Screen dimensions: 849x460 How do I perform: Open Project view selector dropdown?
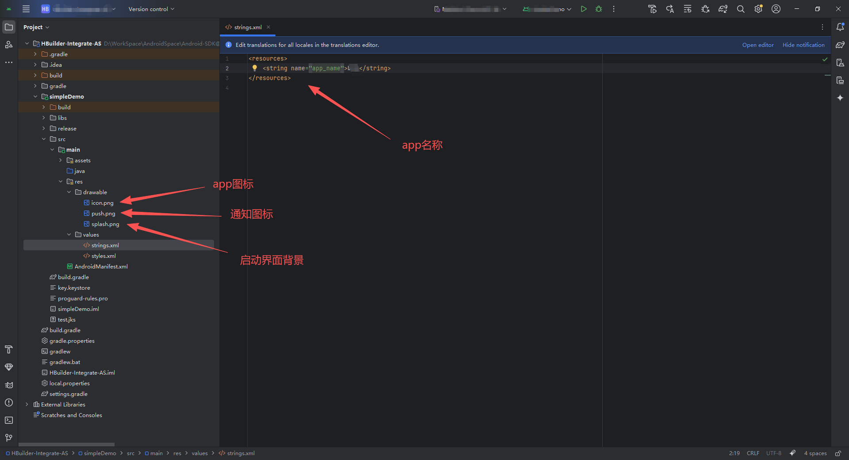(36, 27)
